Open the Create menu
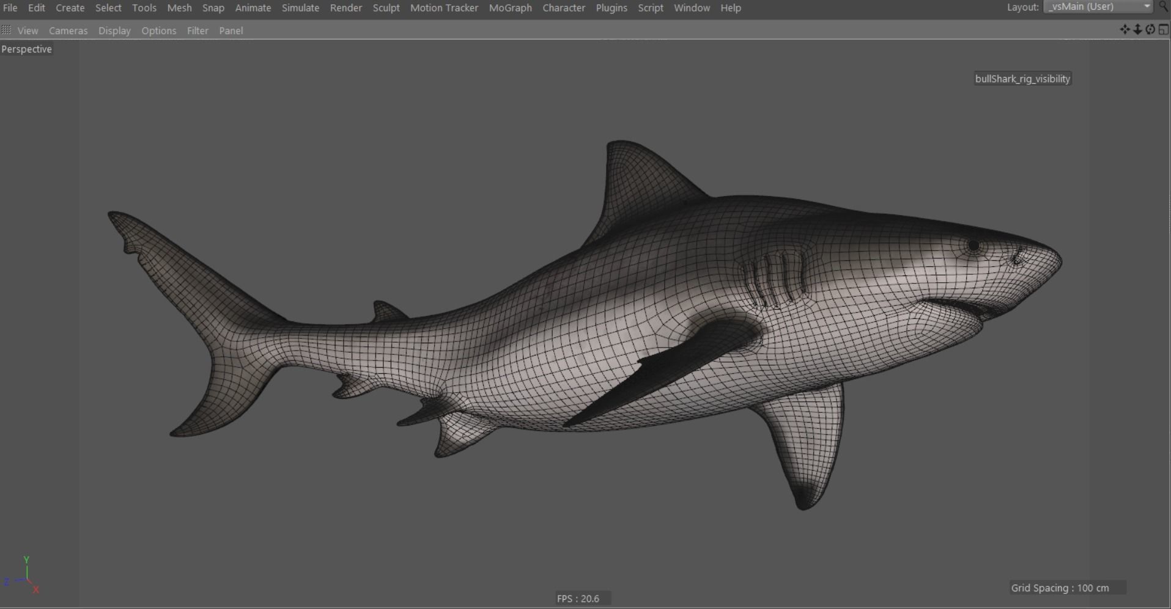 [70, 8]
